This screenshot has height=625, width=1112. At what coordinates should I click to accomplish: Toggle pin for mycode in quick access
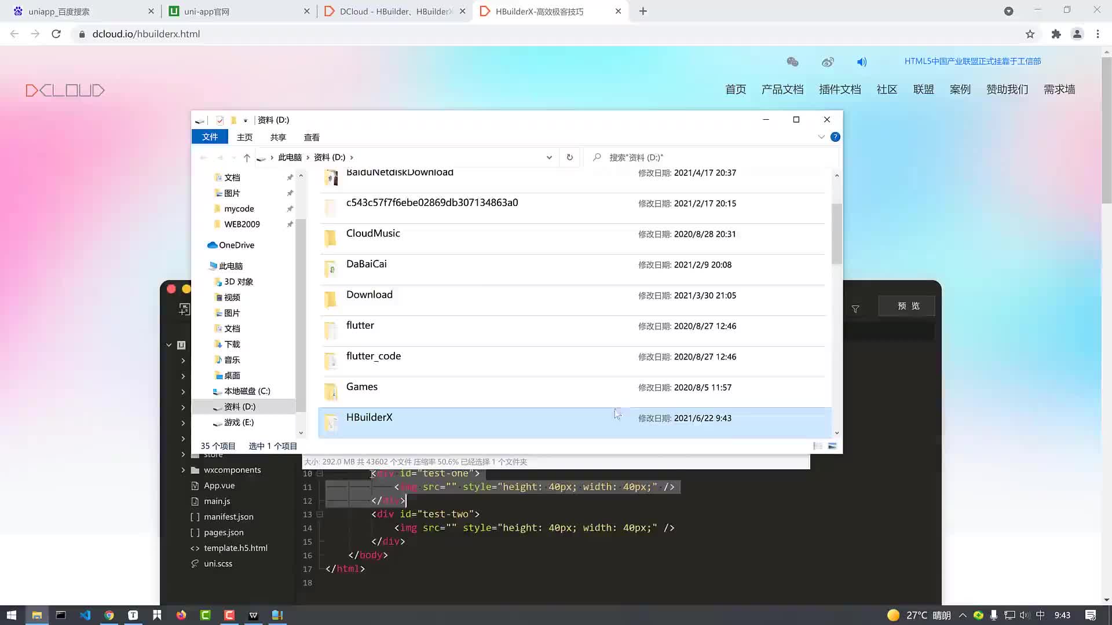pos(290,209)
